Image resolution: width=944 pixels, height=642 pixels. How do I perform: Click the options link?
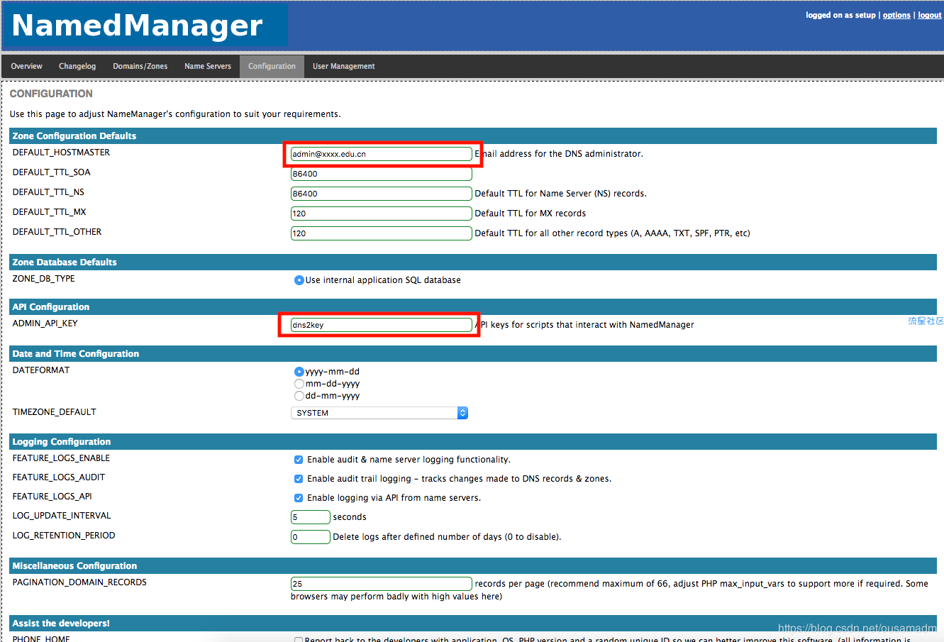(x=896, y=15)
